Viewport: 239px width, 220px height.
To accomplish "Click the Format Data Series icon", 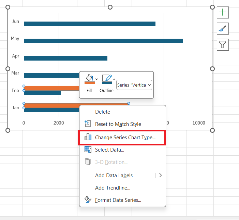I will 88,199.
